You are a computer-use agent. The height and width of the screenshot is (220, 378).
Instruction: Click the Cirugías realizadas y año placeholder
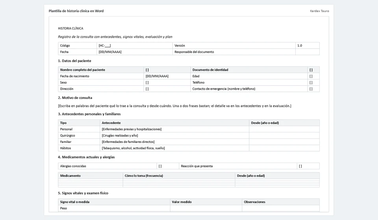[120, 136]
